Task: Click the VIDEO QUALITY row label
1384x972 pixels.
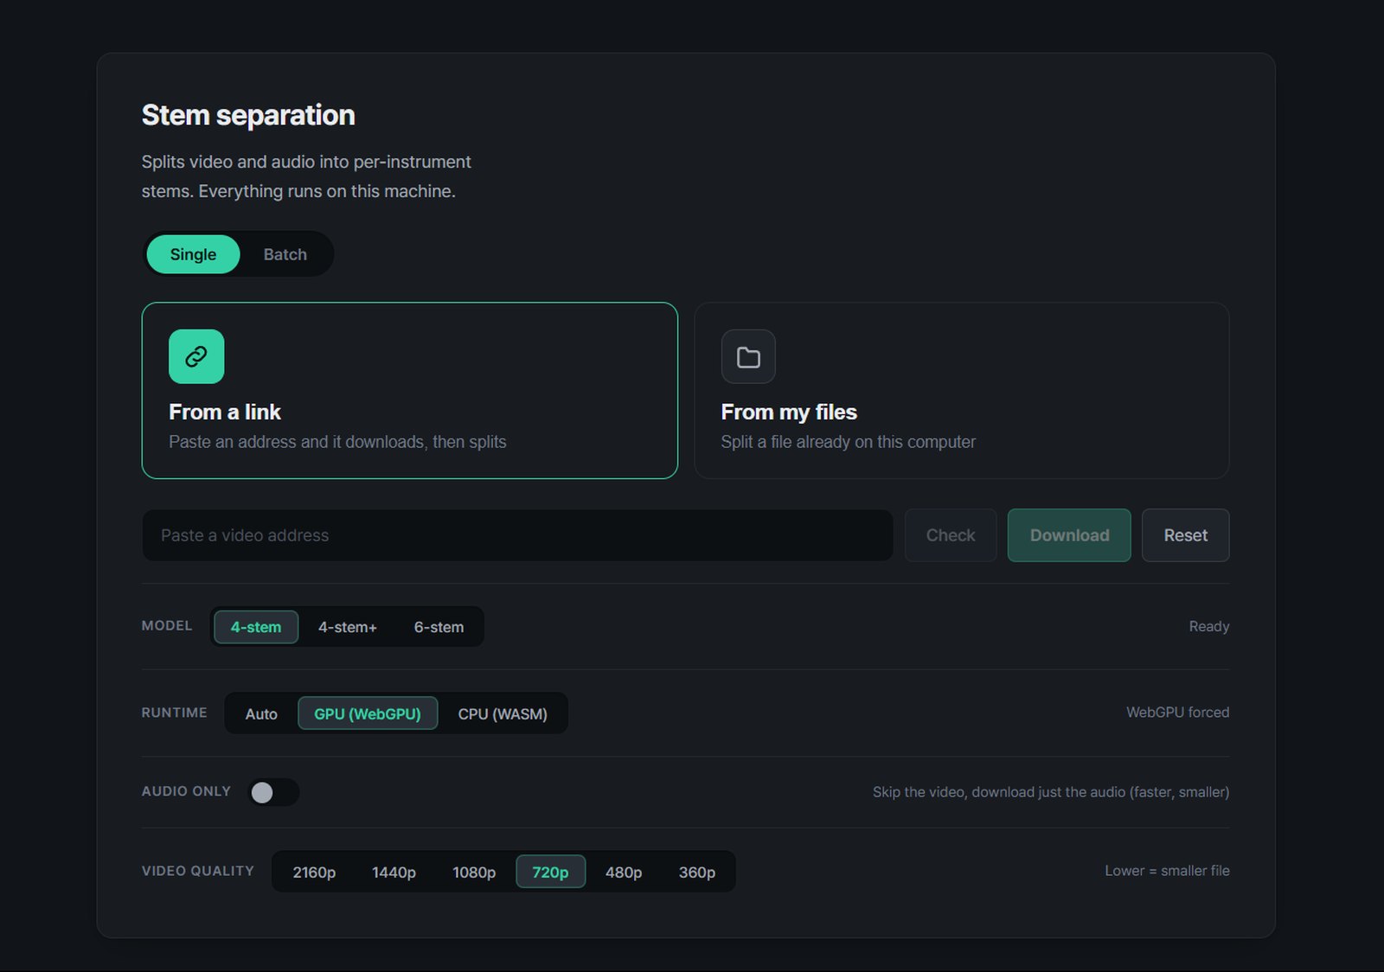Action: [x=198, y=871]
